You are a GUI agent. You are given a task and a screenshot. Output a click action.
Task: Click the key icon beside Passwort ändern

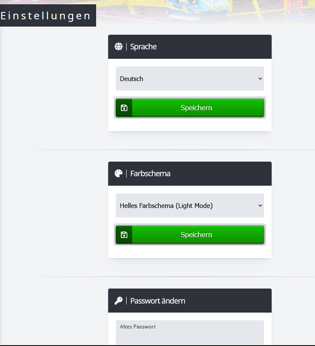point(118,301)
